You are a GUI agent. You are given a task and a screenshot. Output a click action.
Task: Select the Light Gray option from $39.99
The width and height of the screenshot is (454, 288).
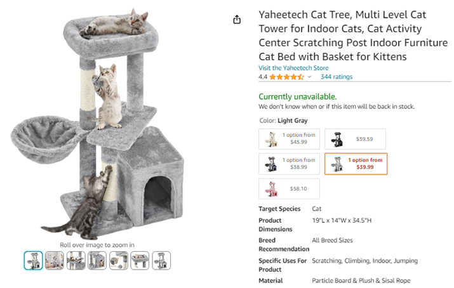[x=355, y=164]
